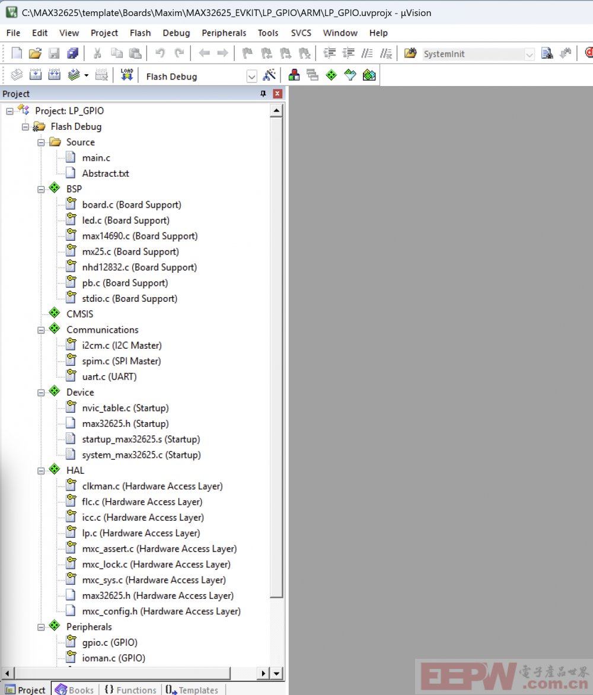Viewport: 593px width, 695px height.
Task: Collapse the Source group
Action: coord(41,143)
